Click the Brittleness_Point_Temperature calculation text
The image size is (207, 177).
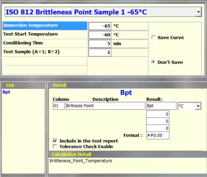coord(81,161)
